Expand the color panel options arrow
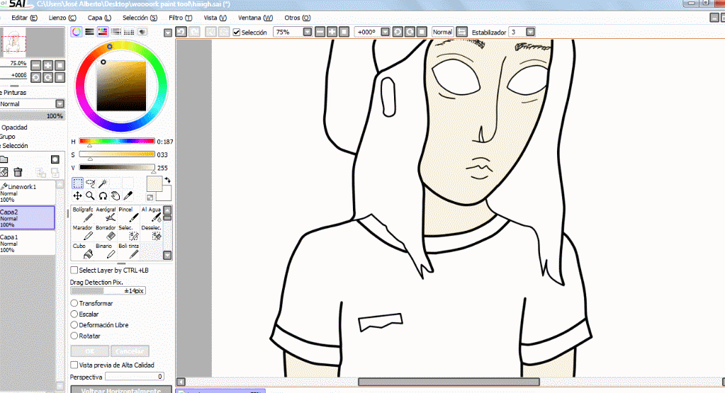 (x=168, y=33)
